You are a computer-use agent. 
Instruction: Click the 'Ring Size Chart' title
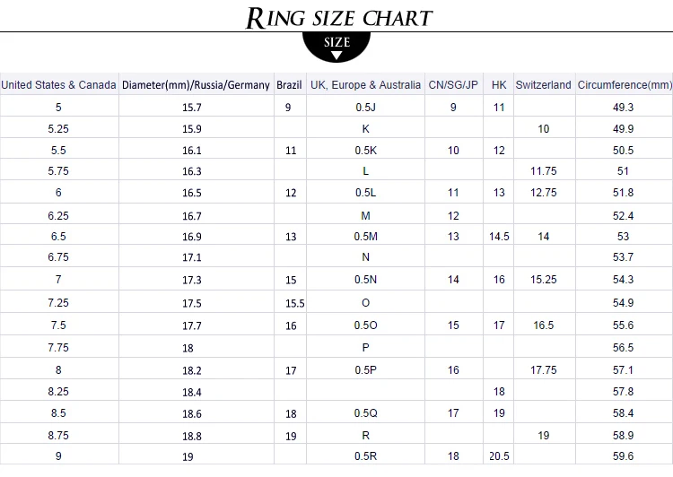339,18
